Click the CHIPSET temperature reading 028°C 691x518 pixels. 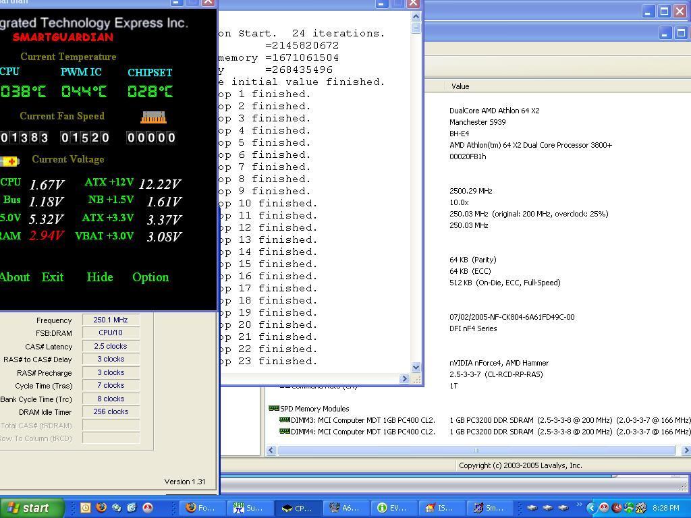click(x=150, y=92)
